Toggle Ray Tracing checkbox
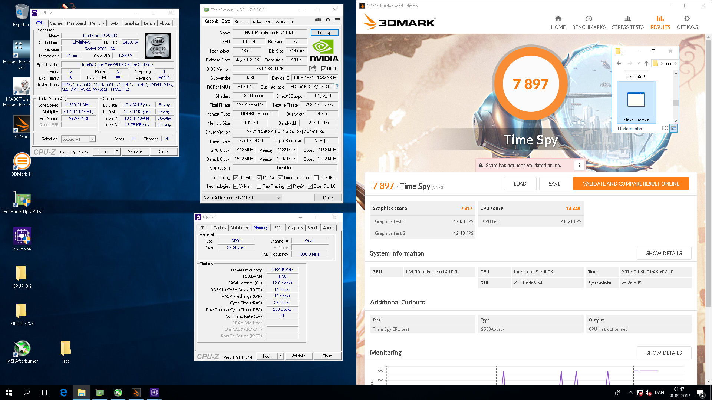 pos(259,186)
